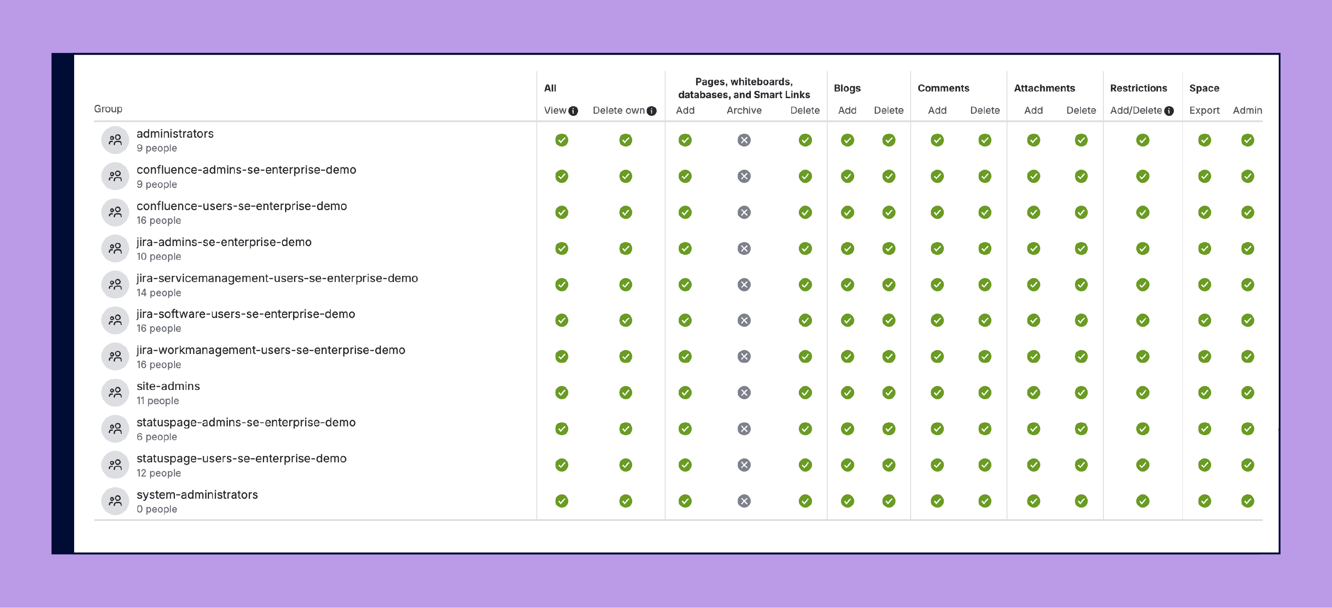Viewport: 1332px width, 608px height.
Task: Open the info icon beside View header
Action: point(573,110)
